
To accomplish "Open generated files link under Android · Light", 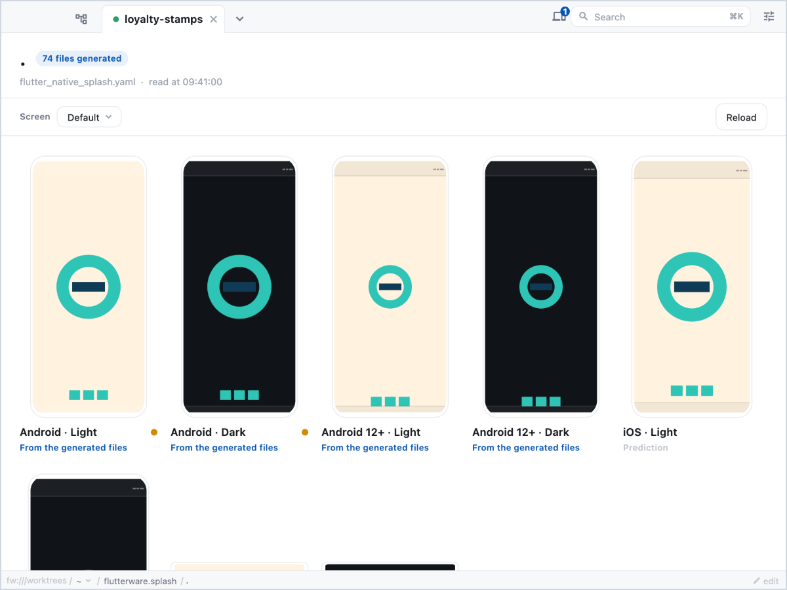I will [x=73, y=448].
